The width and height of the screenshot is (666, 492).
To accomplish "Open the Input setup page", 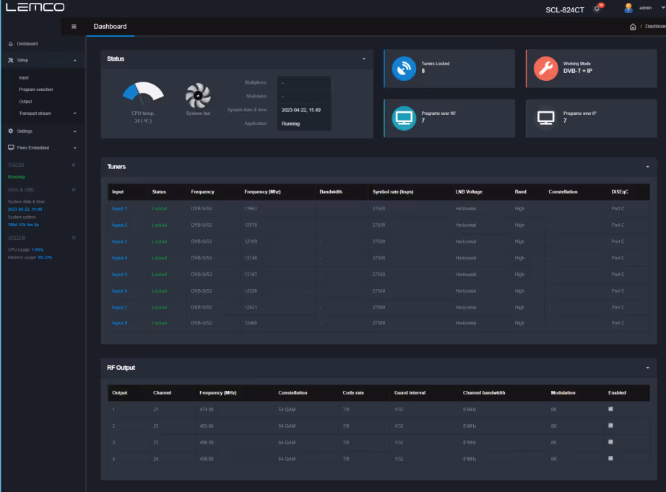I will click(x=24, y=78).
